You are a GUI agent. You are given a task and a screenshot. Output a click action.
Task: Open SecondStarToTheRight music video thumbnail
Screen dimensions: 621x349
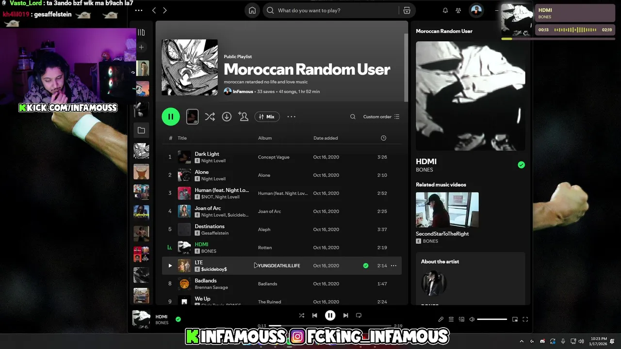point(447,210)
